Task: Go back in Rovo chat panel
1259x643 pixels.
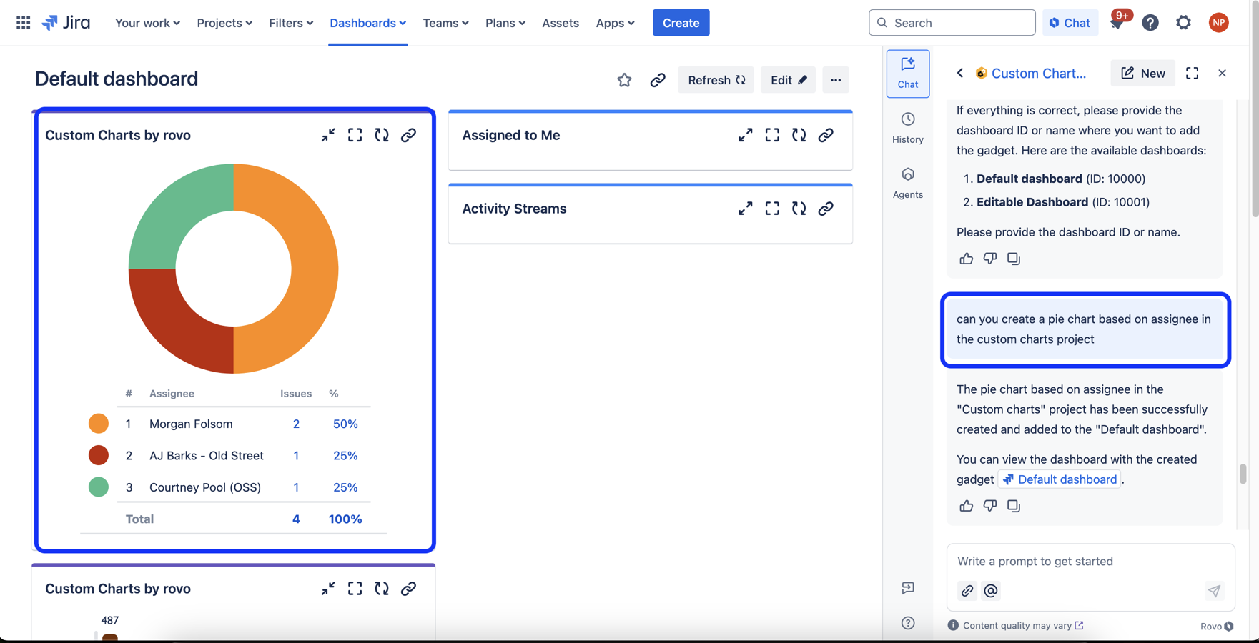Action: point(960,73)
